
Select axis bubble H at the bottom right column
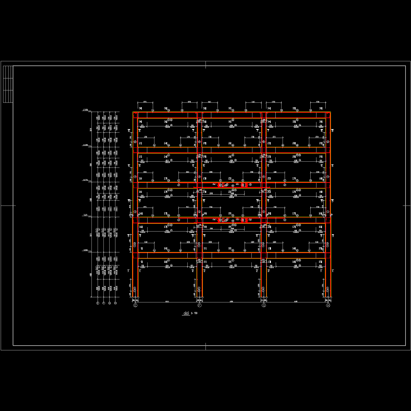point(328,305)
